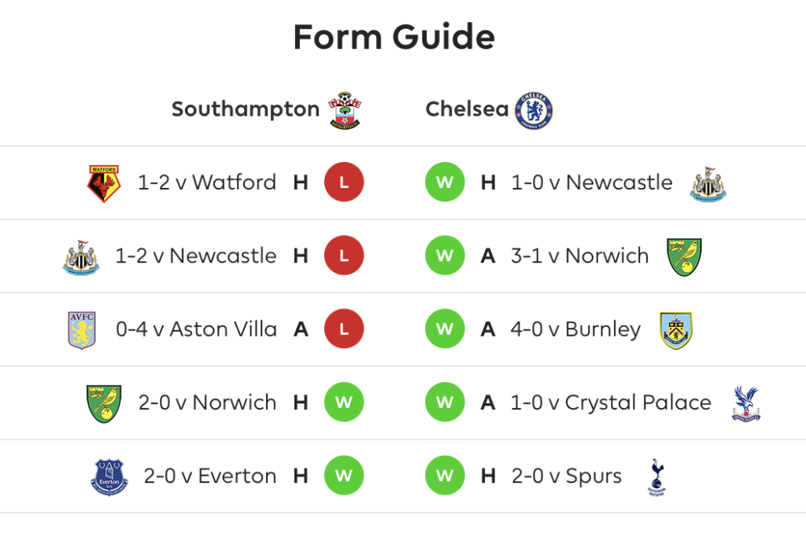Select the Chelsea team heading
The height and width of the screenshot is (541, 806).
(x=467, y=109)
